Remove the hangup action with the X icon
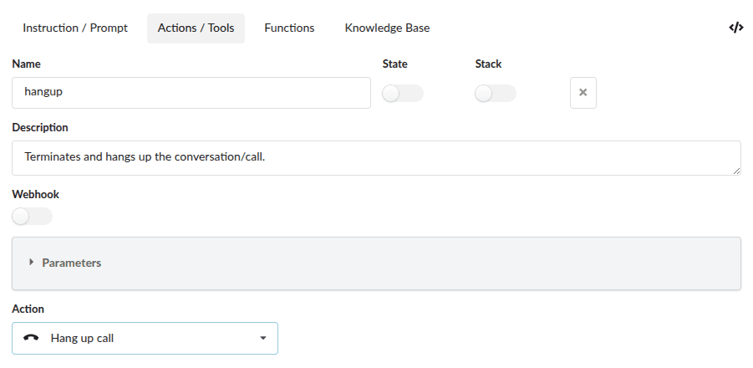Viewport: 753px width, 368px height. (x=583, y=93)
